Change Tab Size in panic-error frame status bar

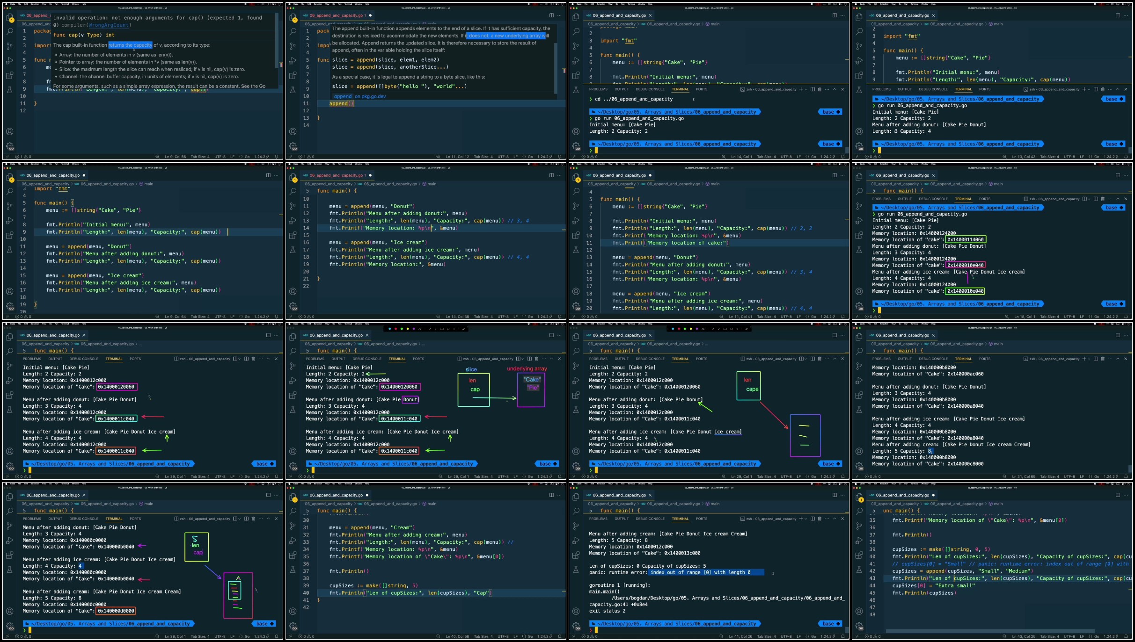pyautogui.click(x=766, y=636)
